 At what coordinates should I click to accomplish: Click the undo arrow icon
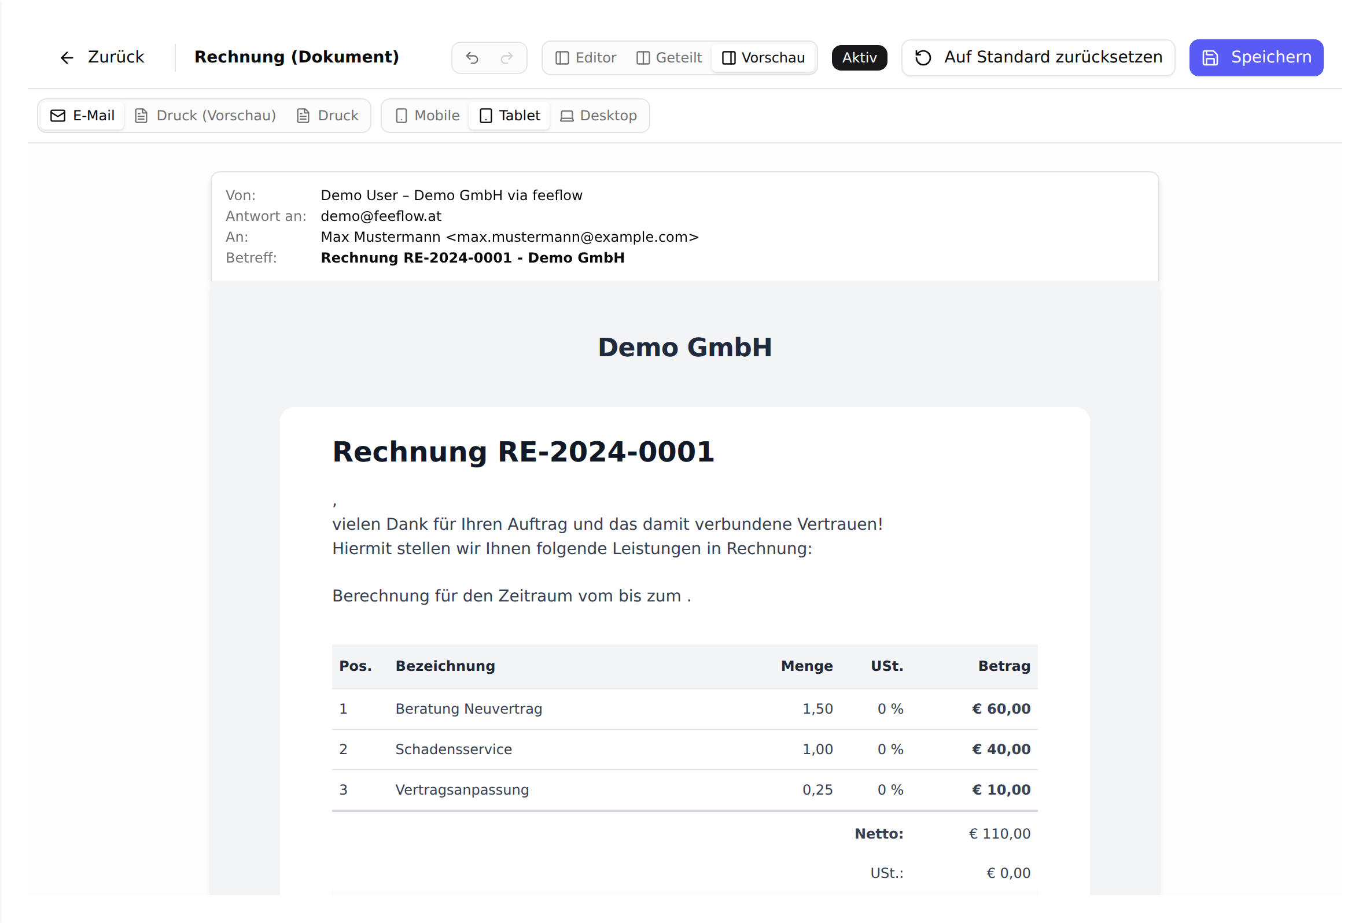point(472,58)
